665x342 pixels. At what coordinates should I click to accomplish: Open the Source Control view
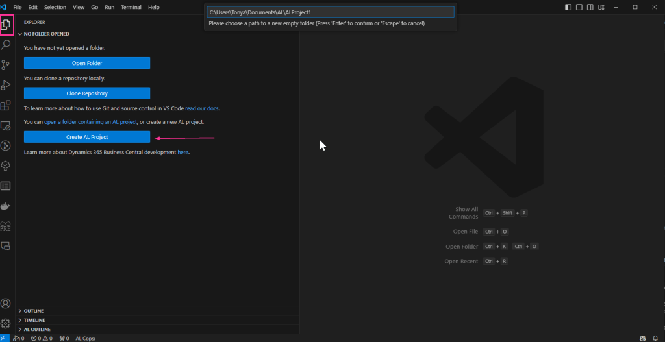(6, 65)
